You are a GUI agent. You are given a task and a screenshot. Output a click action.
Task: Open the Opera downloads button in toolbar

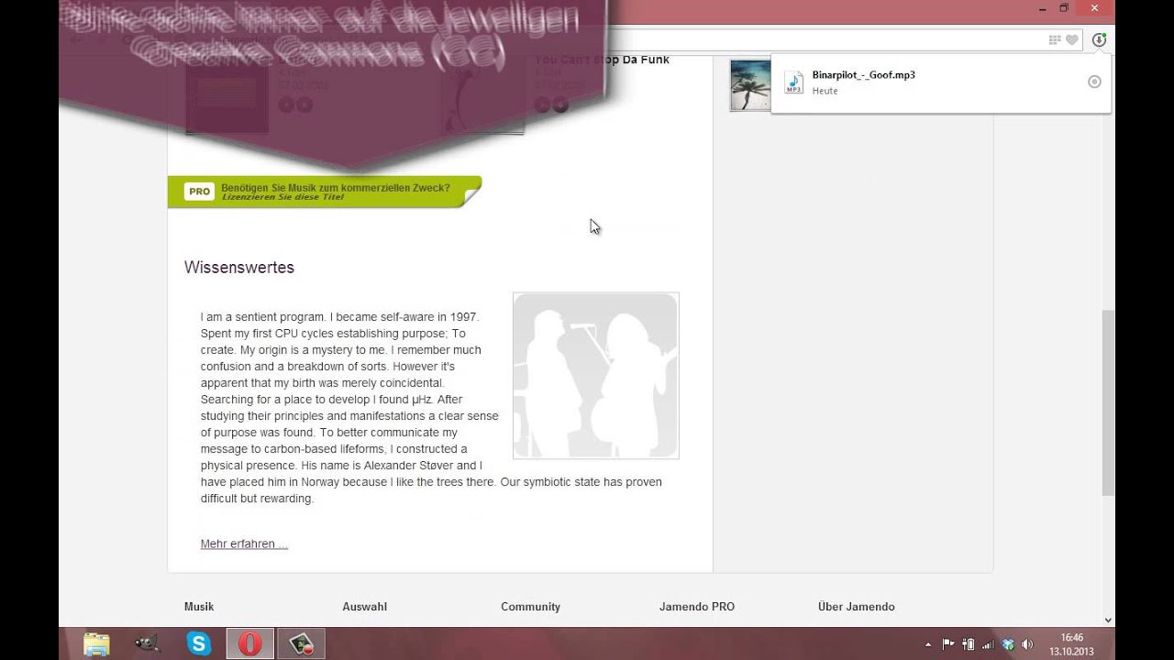click(x=1099, y=39)
